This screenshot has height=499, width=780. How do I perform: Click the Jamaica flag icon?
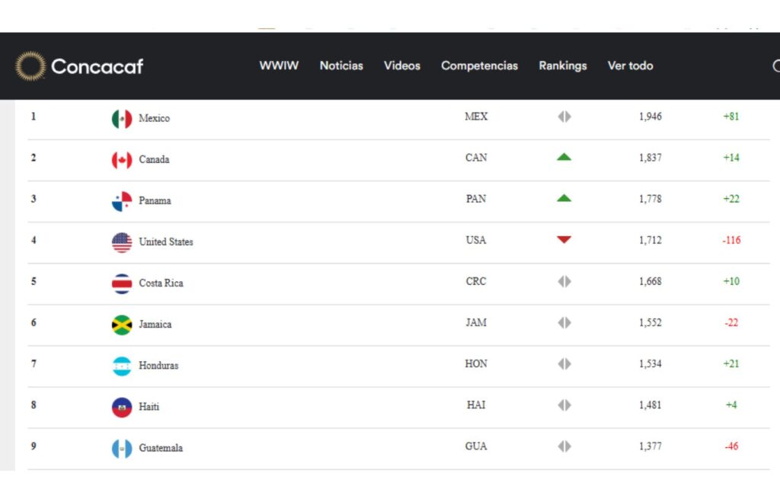coord(122,325)
